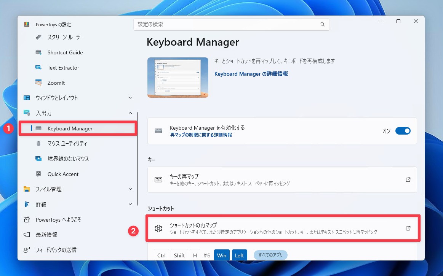Viewport: 443px width, 276px height.
Task: Click the Shift key chip
Action: tap(179, 255)
